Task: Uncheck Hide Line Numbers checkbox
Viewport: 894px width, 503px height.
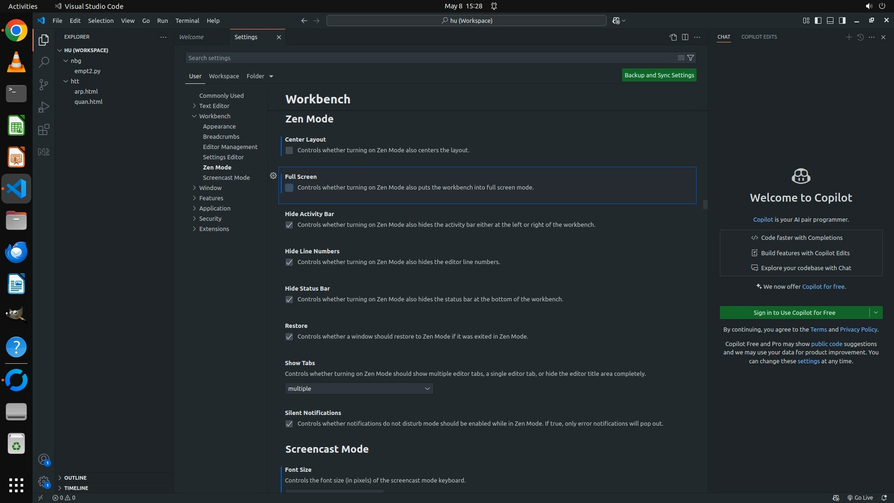Action: click(x=289, y=262)
